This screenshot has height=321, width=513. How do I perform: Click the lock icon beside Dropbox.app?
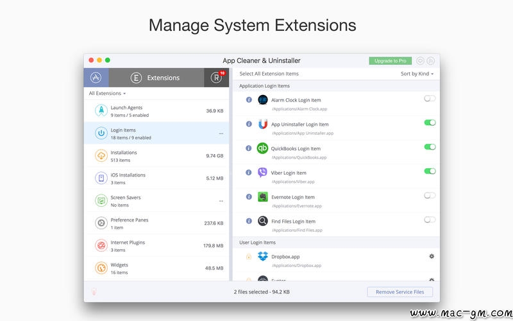tap(249, 256)
